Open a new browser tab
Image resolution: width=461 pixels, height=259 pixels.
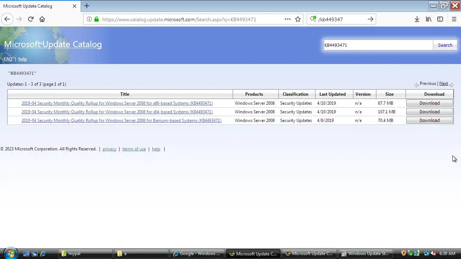86,6
